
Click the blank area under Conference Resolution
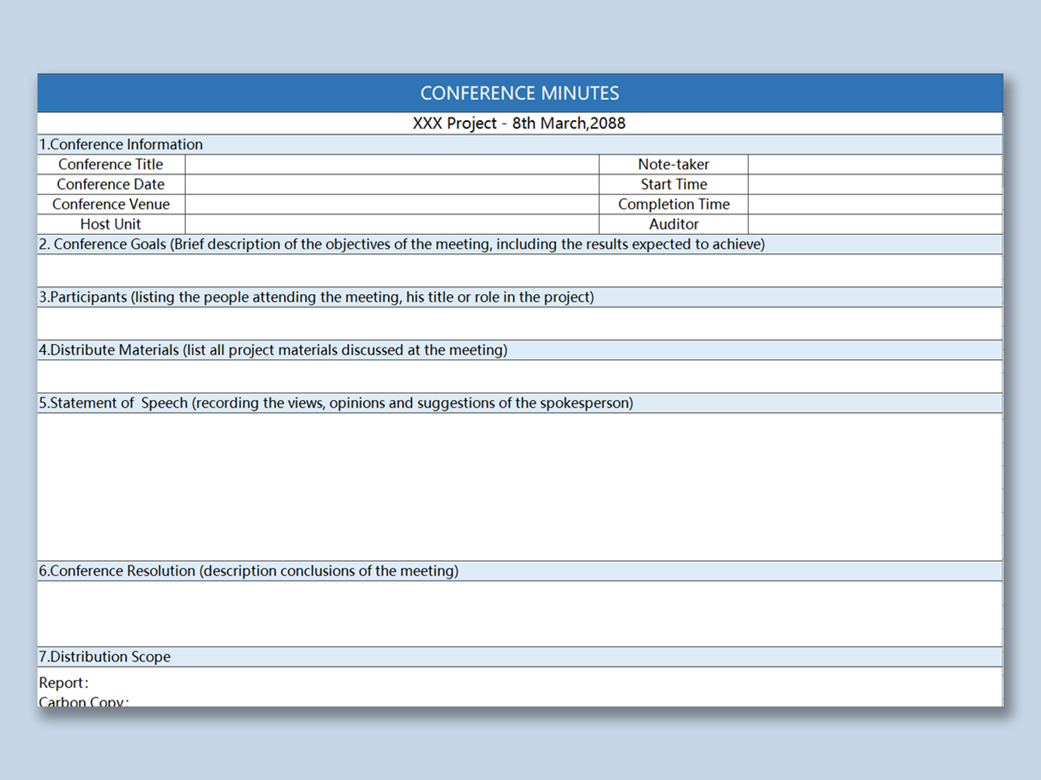[520, 614]
